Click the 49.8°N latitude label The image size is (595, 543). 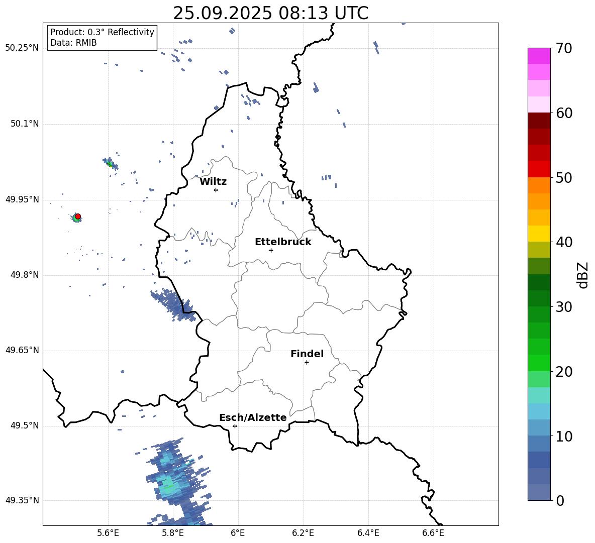tap(24, 275)
